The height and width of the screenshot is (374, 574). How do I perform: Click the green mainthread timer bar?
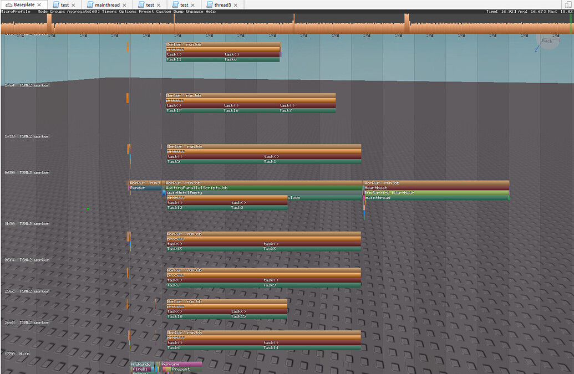tap(436, 198)
